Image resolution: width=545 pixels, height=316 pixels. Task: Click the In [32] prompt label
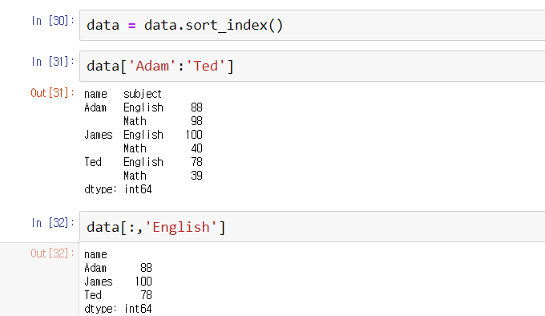[x=53, y=222]
